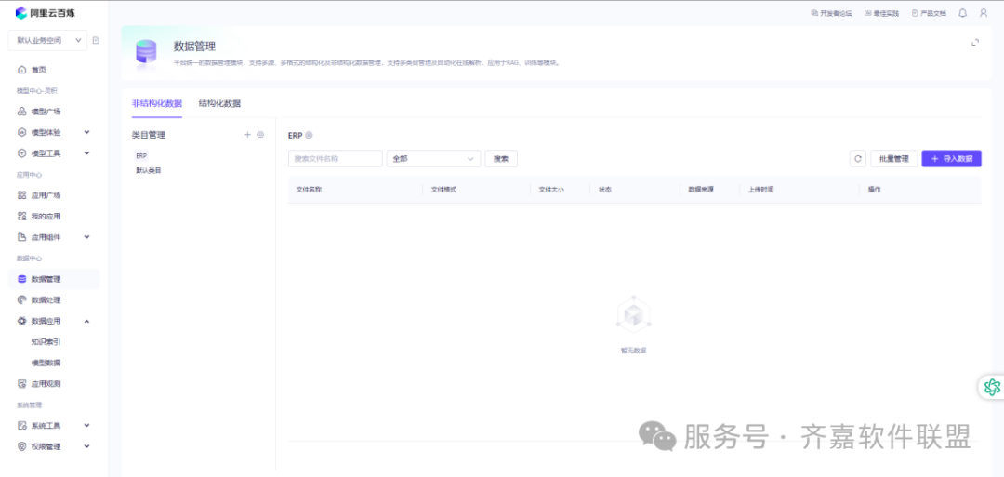Click the 阿里云百炼 logo
Viewport: 1004px width, 477px height.
coord(45,13)
